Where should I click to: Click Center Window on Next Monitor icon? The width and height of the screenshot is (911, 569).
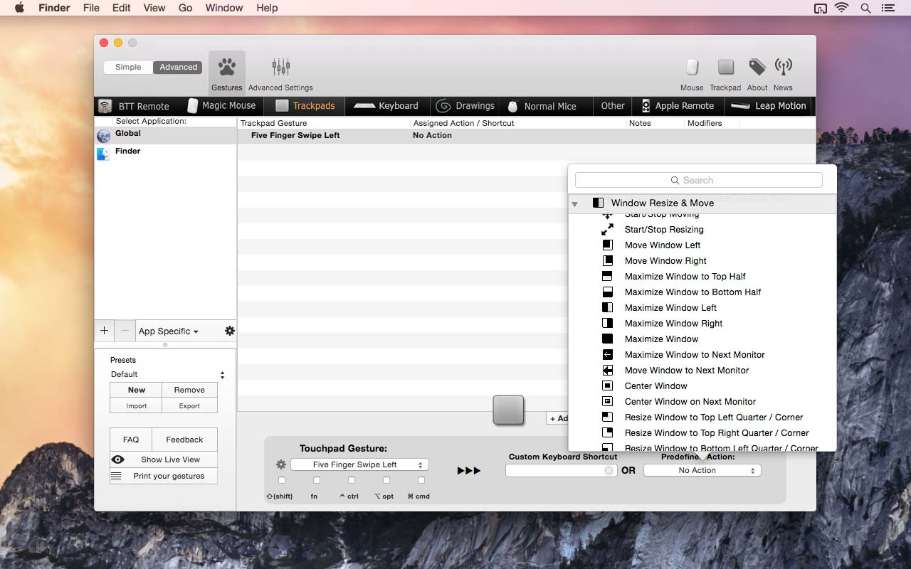(x=608, y=402)
